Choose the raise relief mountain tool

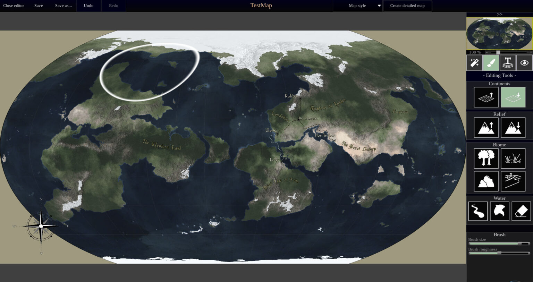486,128
